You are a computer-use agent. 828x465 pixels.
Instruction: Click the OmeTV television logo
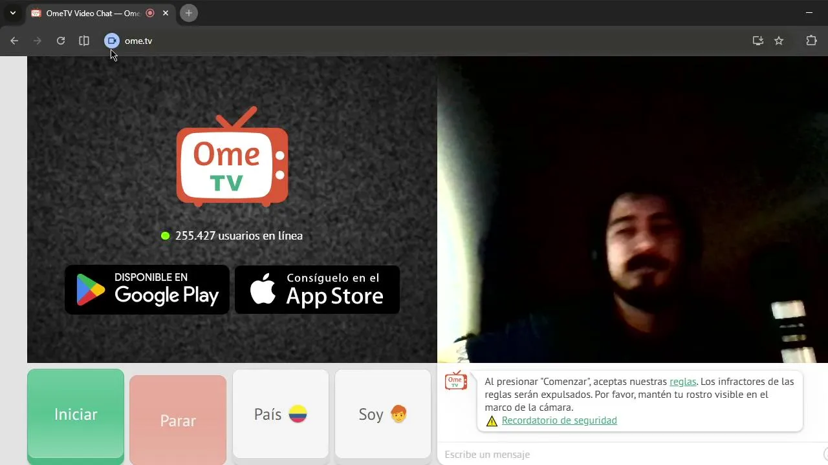tap(232, 156)
